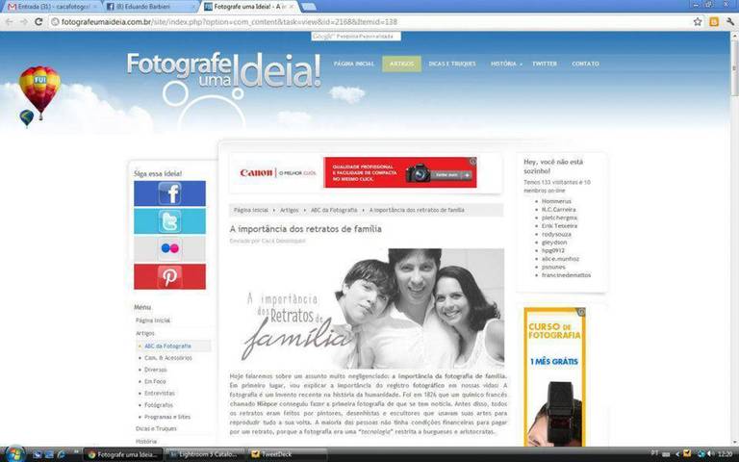Click the Windows Start orb
The width and height of the screenshot is (739, 462).
(x=13, y=453)
